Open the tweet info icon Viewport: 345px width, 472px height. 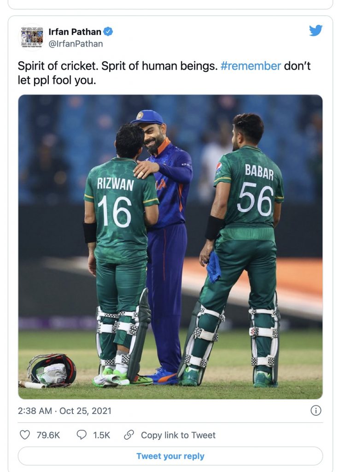(x=316, y=410)
